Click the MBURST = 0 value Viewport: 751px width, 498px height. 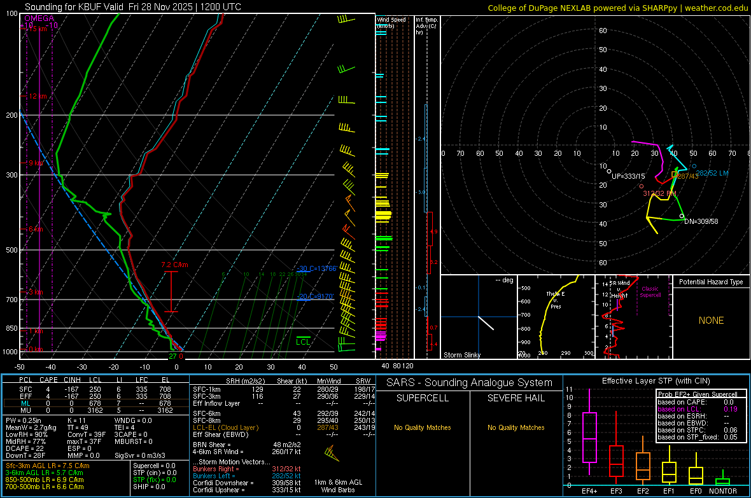tap(133, 441)
